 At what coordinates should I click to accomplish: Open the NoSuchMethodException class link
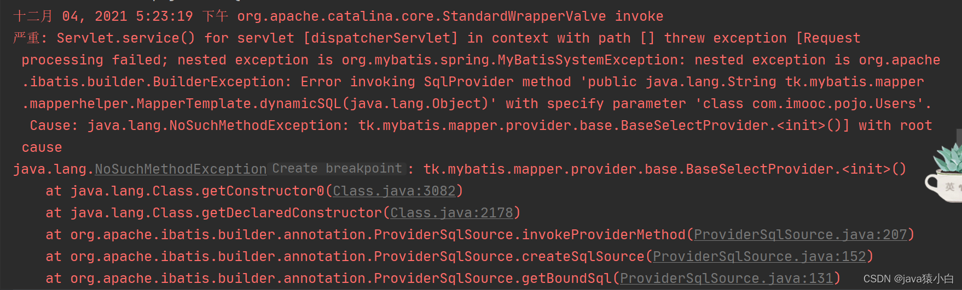181,169
